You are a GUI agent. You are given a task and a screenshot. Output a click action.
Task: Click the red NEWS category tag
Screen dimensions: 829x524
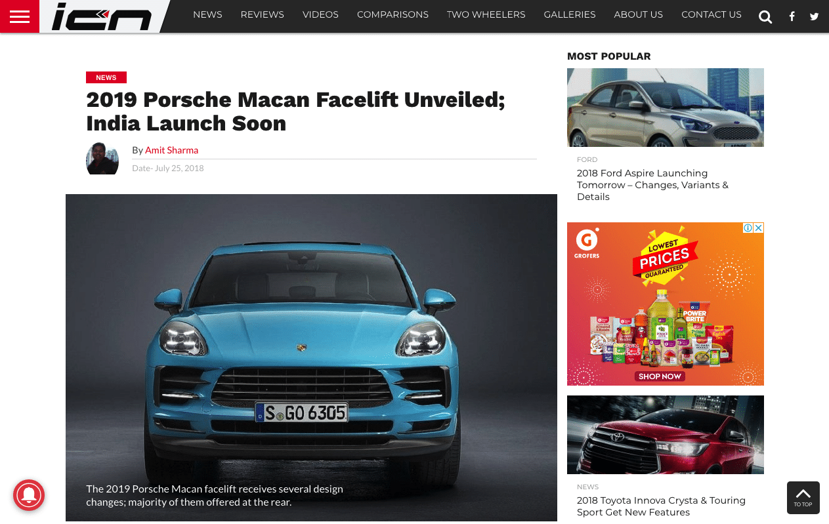(106, 77)
